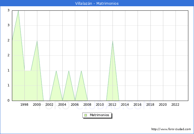Click the 2010 x-axis label
Image resolution: width=194 pixels, height=134 pixels.
tap(100, 105)
